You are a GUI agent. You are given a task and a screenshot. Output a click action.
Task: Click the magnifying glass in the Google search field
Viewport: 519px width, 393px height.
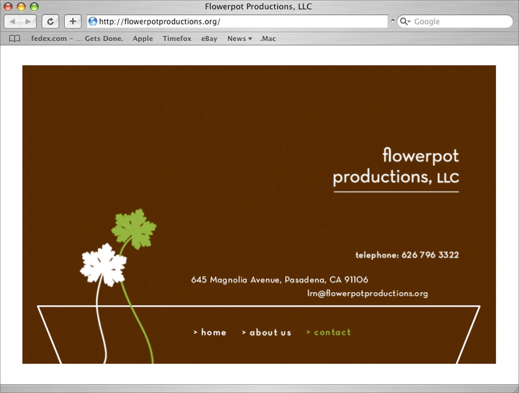pos(404,21)
